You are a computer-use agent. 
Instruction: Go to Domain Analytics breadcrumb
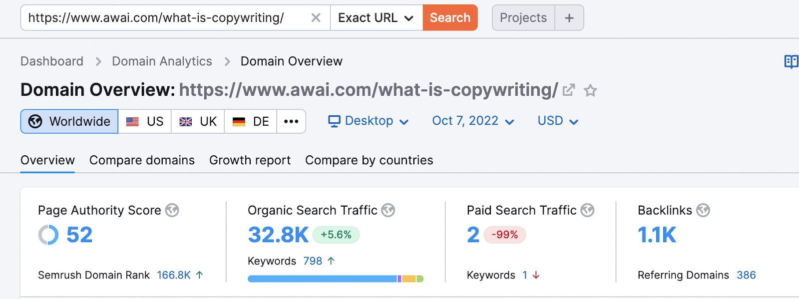(162, 61)
